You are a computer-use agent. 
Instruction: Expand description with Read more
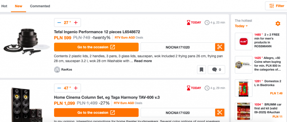(x=143, y=61)
